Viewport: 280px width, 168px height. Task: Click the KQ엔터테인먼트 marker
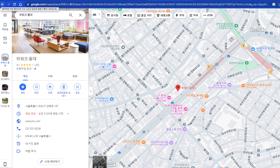coord(123,47)
